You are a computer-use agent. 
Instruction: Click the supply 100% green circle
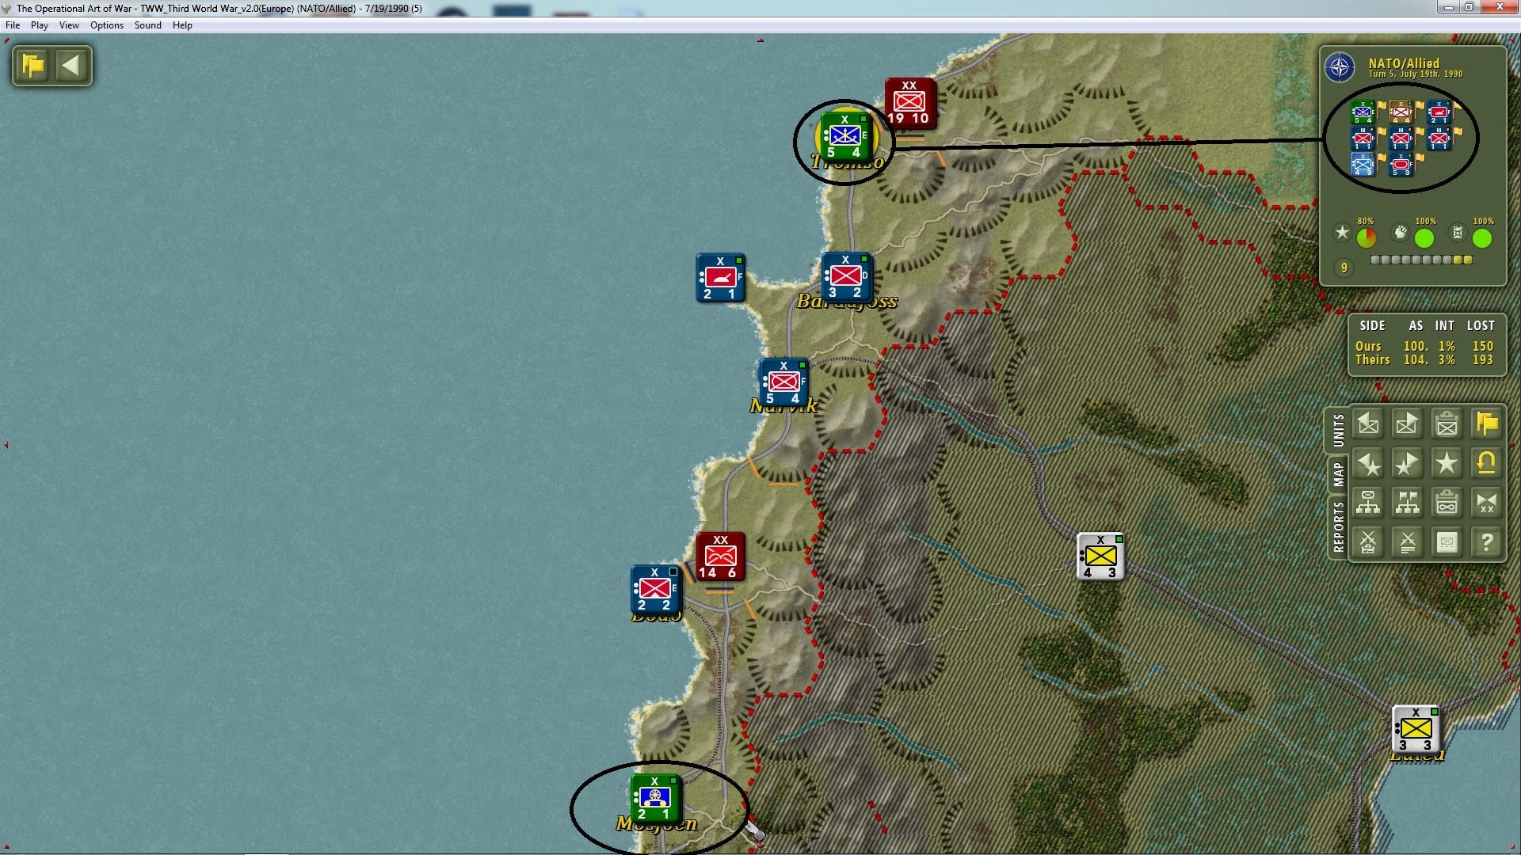point(1482,237)
